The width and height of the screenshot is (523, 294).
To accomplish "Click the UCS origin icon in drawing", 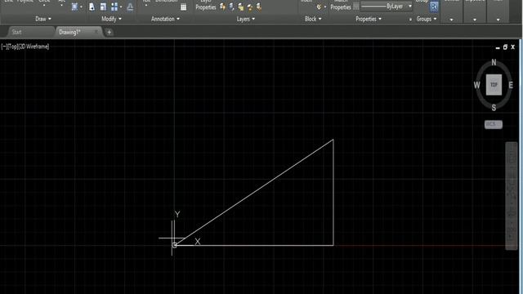I will [174, 245].
